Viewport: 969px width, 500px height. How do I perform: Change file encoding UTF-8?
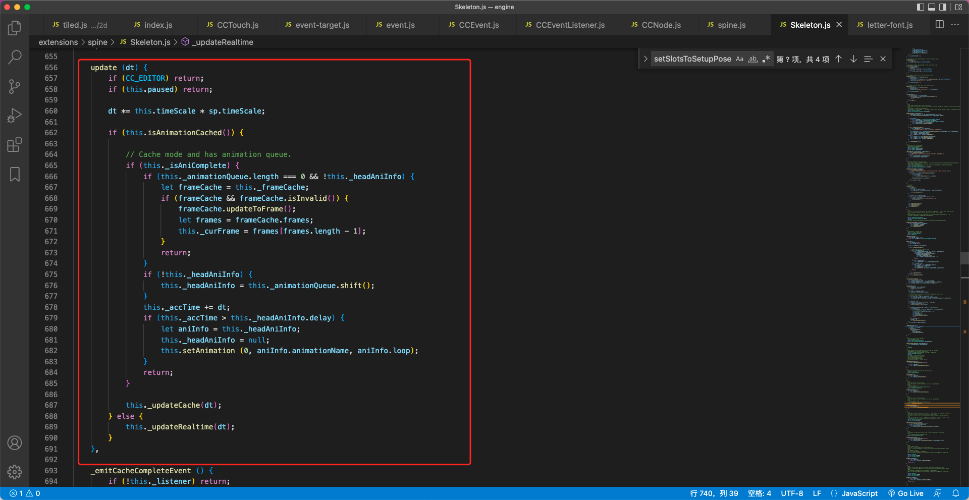click(x=792, y=493)
